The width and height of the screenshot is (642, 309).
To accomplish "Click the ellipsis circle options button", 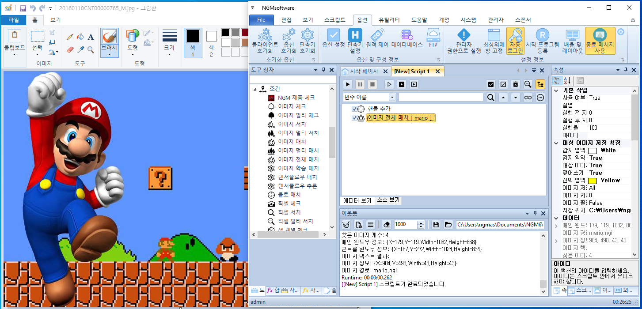I will (540, 98).
